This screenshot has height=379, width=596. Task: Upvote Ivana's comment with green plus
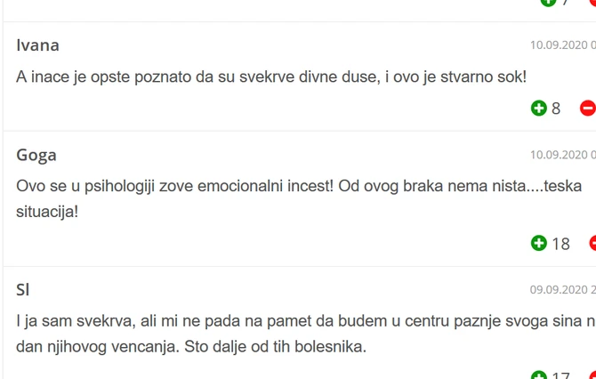click(538, 109)
